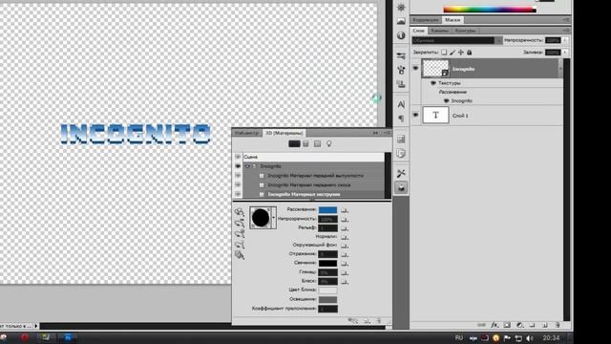Click the highlighted 3D panel icon in dock

point(401,187)
